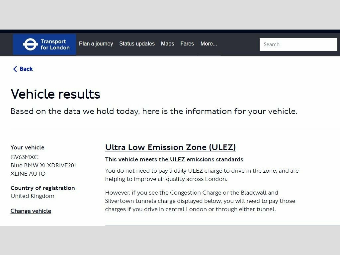Go to Maps in the navigation bar
This screenshot has height=255, width=340.
167,43
